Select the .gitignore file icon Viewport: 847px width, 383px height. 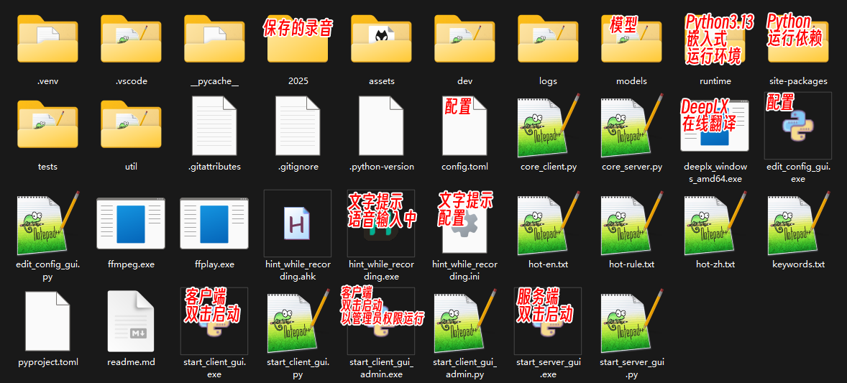pyautogui.click(x=298, y=126)
